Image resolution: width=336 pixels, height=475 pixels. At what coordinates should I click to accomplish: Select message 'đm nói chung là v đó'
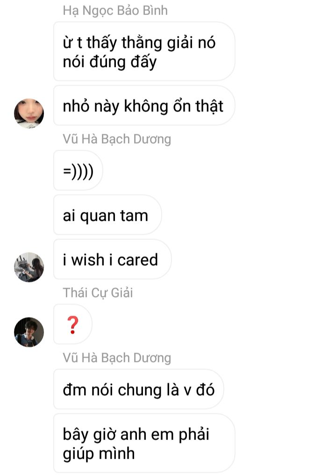click(x=139, y=389)
